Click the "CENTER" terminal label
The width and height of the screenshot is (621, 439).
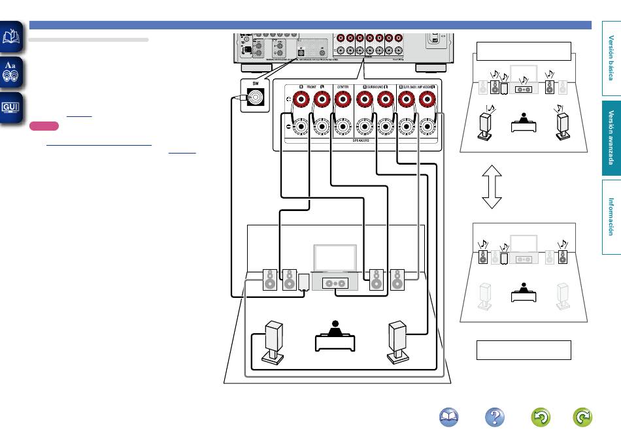343,87
